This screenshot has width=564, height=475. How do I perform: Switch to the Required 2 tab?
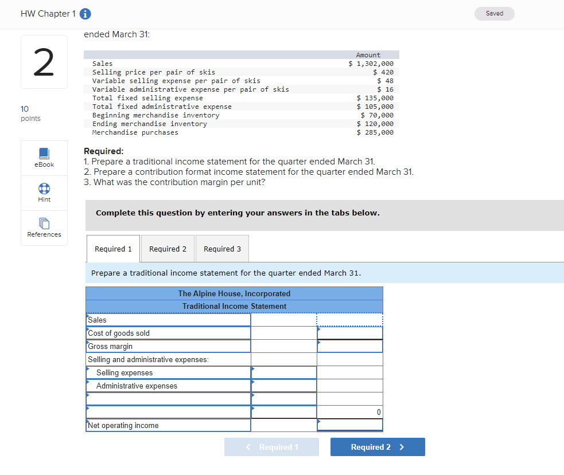click(168, 249)
